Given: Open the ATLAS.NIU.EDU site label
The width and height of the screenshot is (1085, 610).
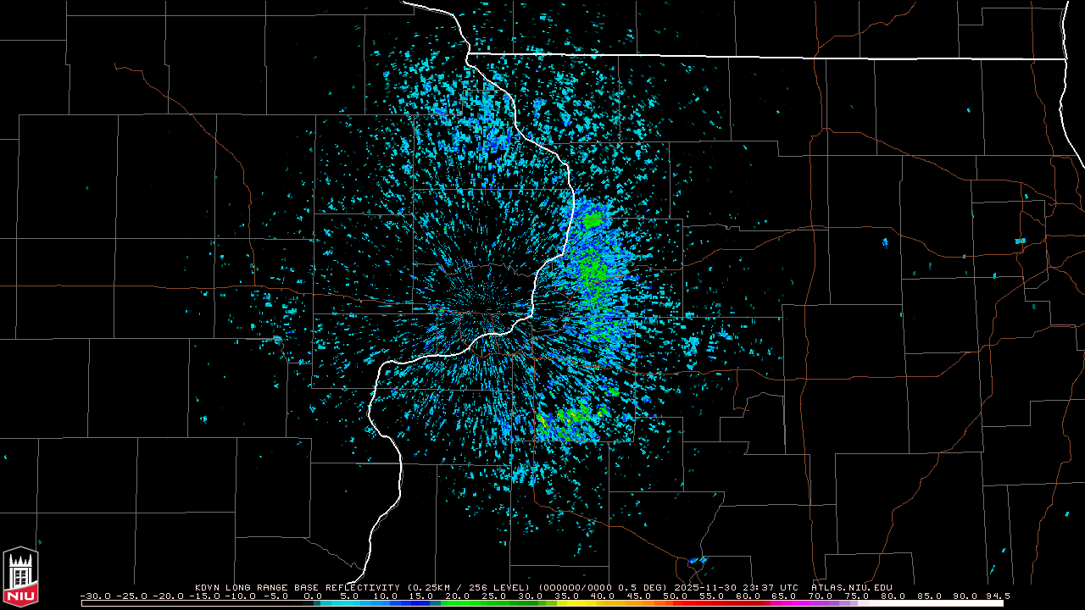Looking at the screenshot, I should point(852,587).
